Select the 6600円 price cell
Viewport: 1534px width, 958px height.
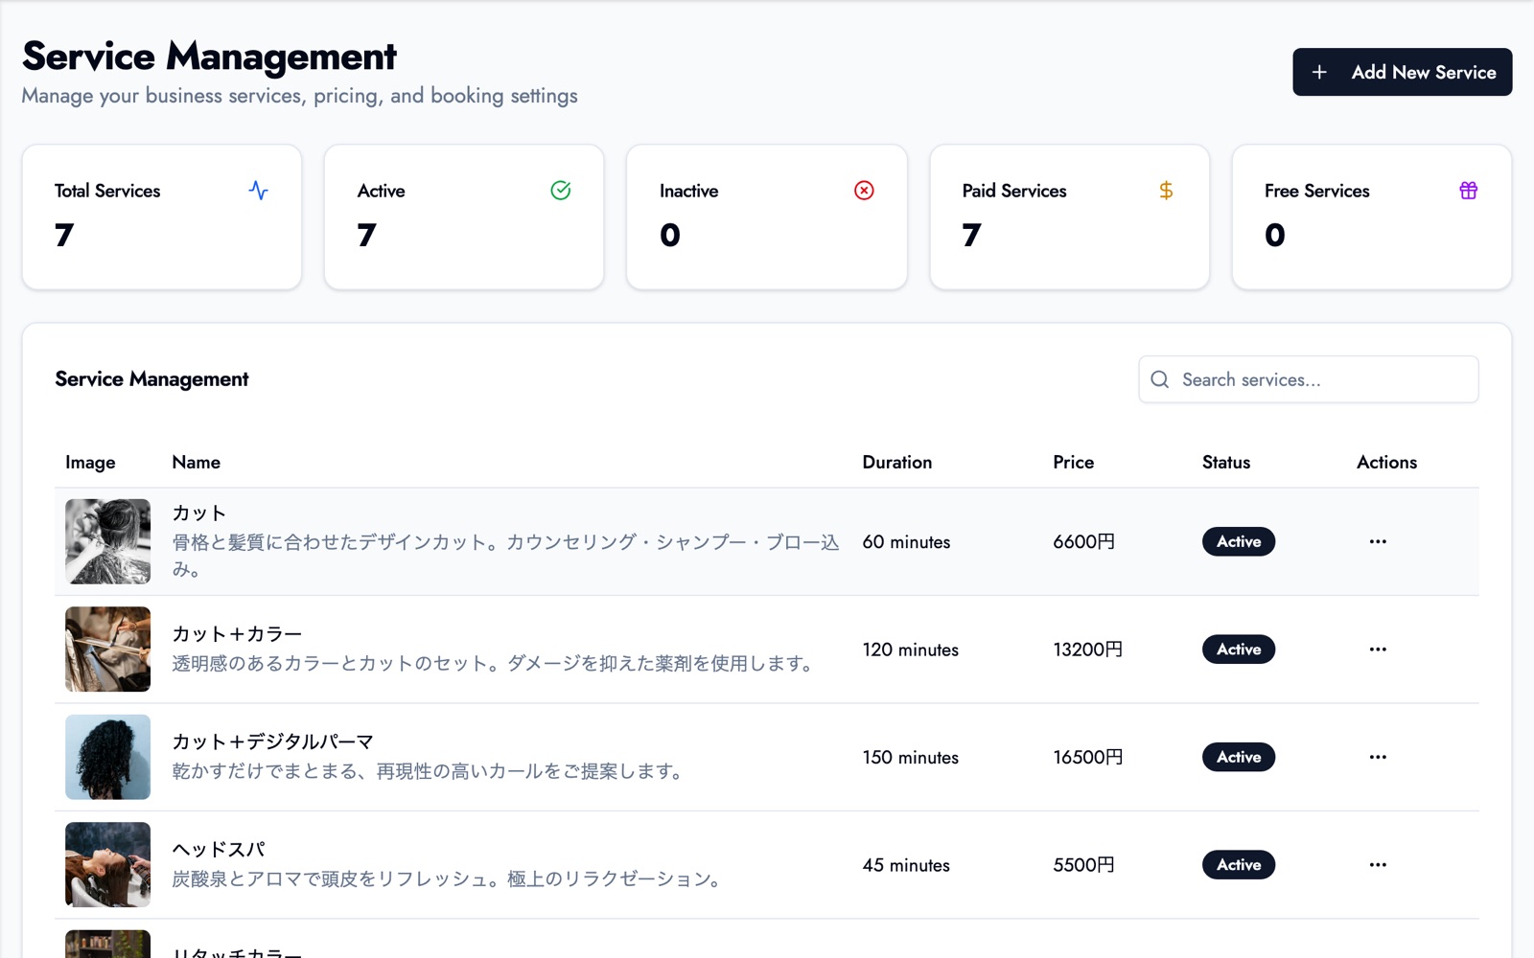(1083, 542)
